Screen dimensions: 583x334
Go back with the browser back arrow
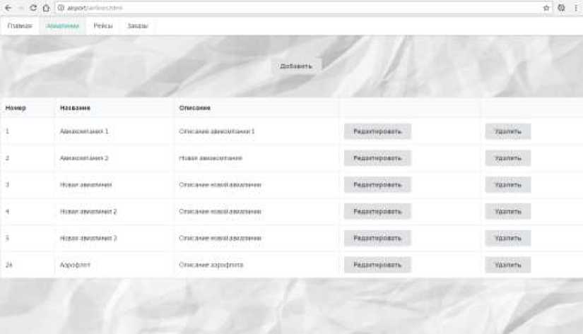(8, 8)
